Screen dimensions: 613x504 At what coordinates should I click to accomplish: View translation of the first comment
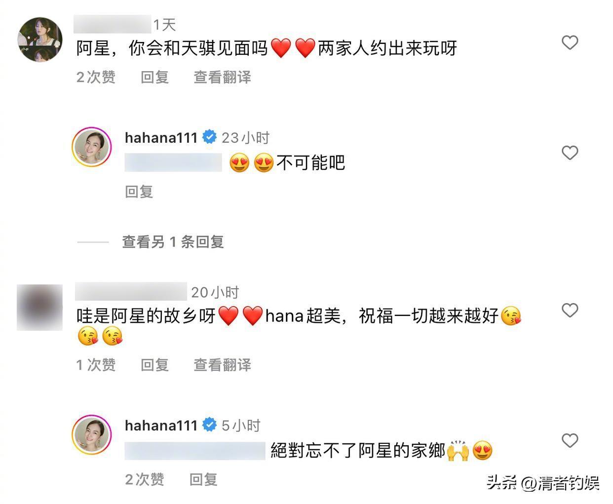[222, 77]
